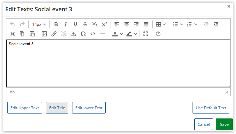The image size is (236, 134).
Task: Click the Copy icon
Action: click(22, 34)
